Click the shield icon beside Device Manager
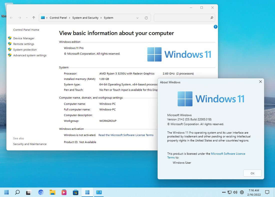The image size is (275, 197). (10, 38)
